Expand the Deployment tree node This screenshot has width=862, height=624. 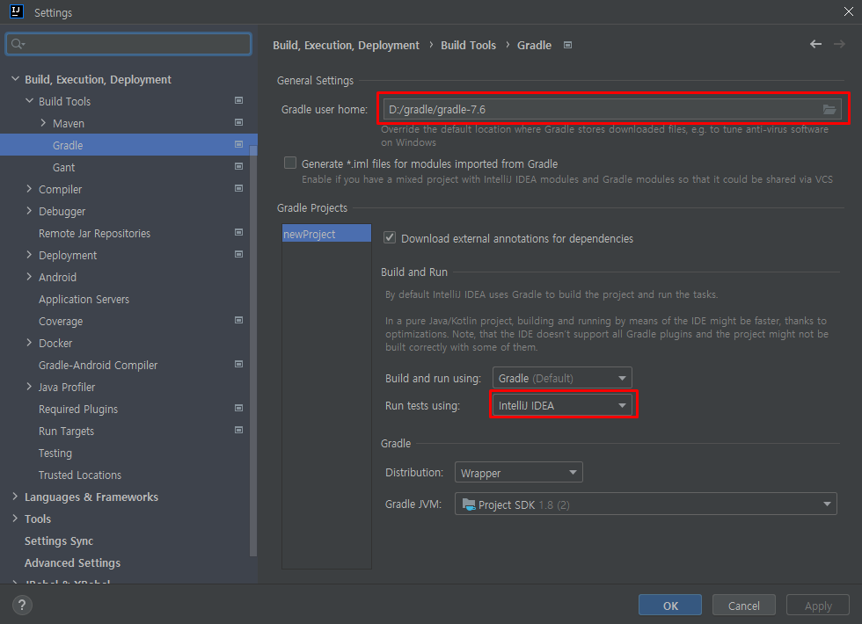coord(30,255)
